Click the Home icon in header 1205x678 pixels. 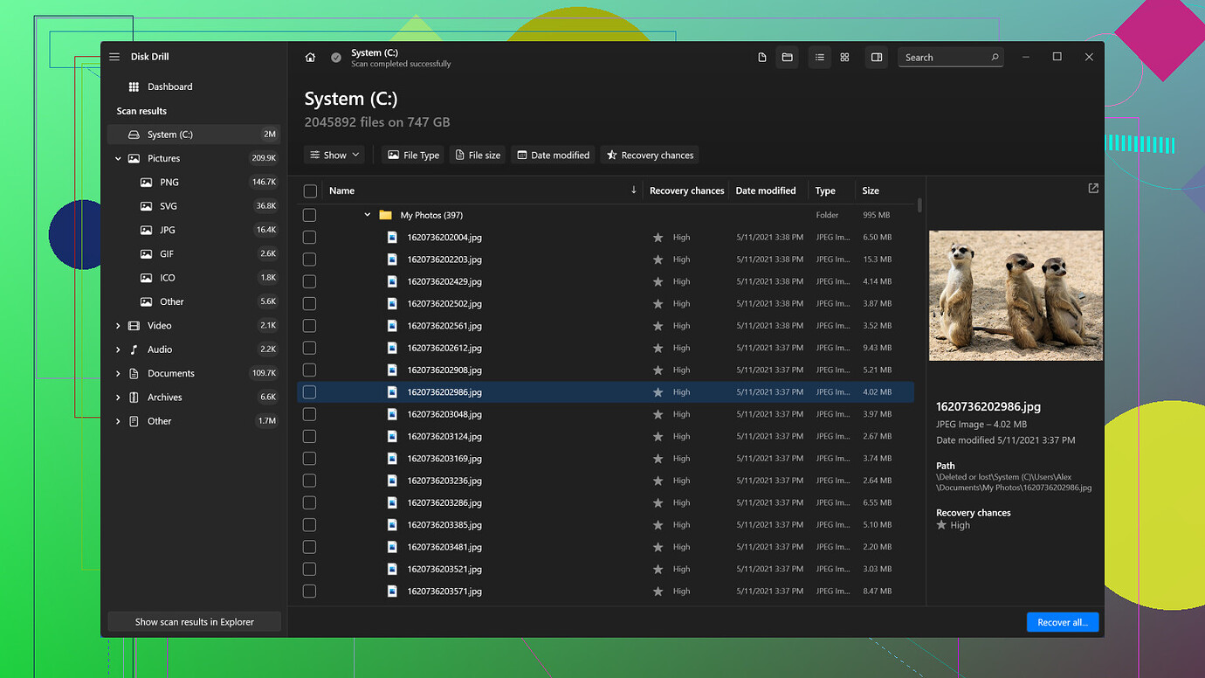pyautogui.click(x=310, y=58)
